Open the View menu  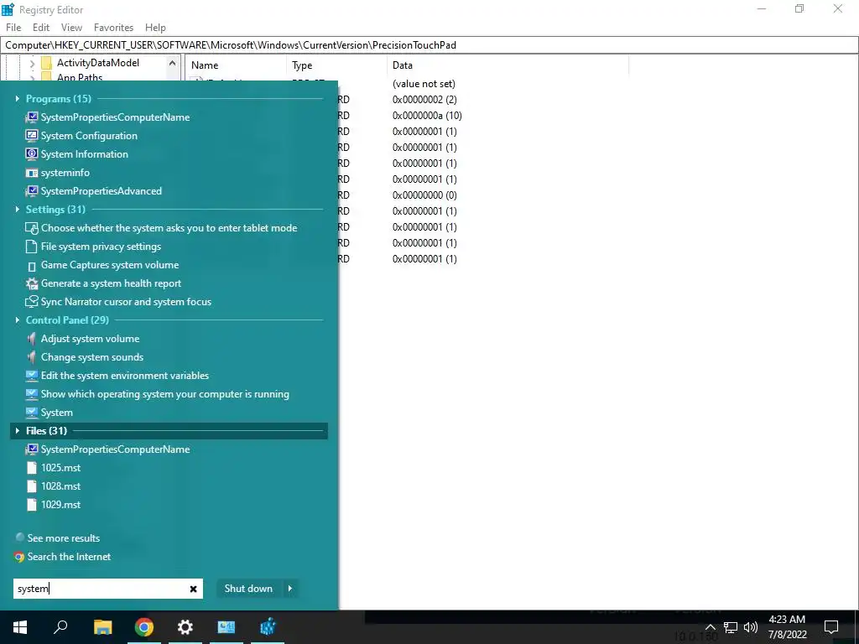[x=72, y=28]
